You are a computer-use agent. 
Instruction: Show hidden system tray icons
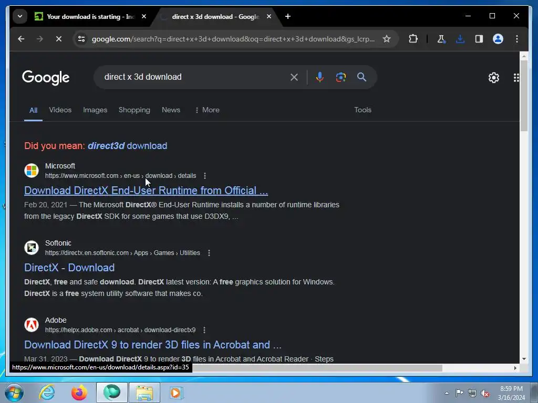click(x=447, y=393)
